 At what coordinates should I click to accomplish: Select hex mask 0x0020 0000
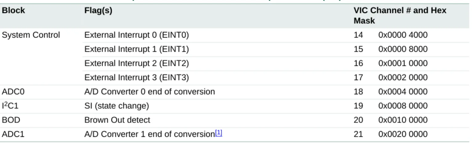[403, 134]
